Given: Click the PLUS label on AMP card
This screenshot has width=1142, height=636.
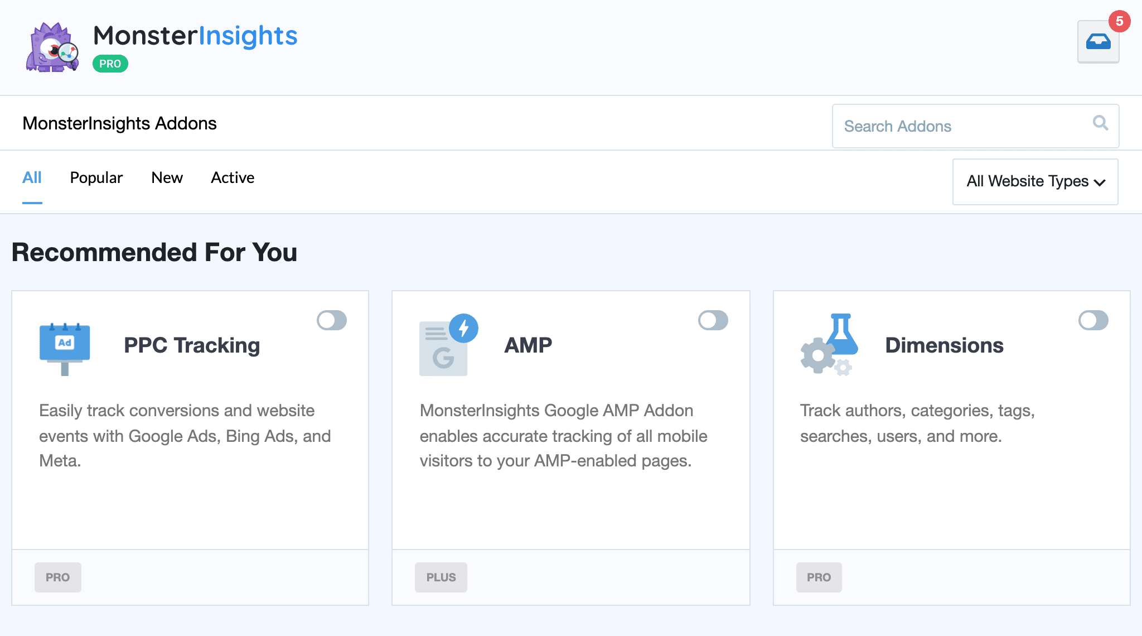Looking at the screenshot, I should [x=441, y=577].
